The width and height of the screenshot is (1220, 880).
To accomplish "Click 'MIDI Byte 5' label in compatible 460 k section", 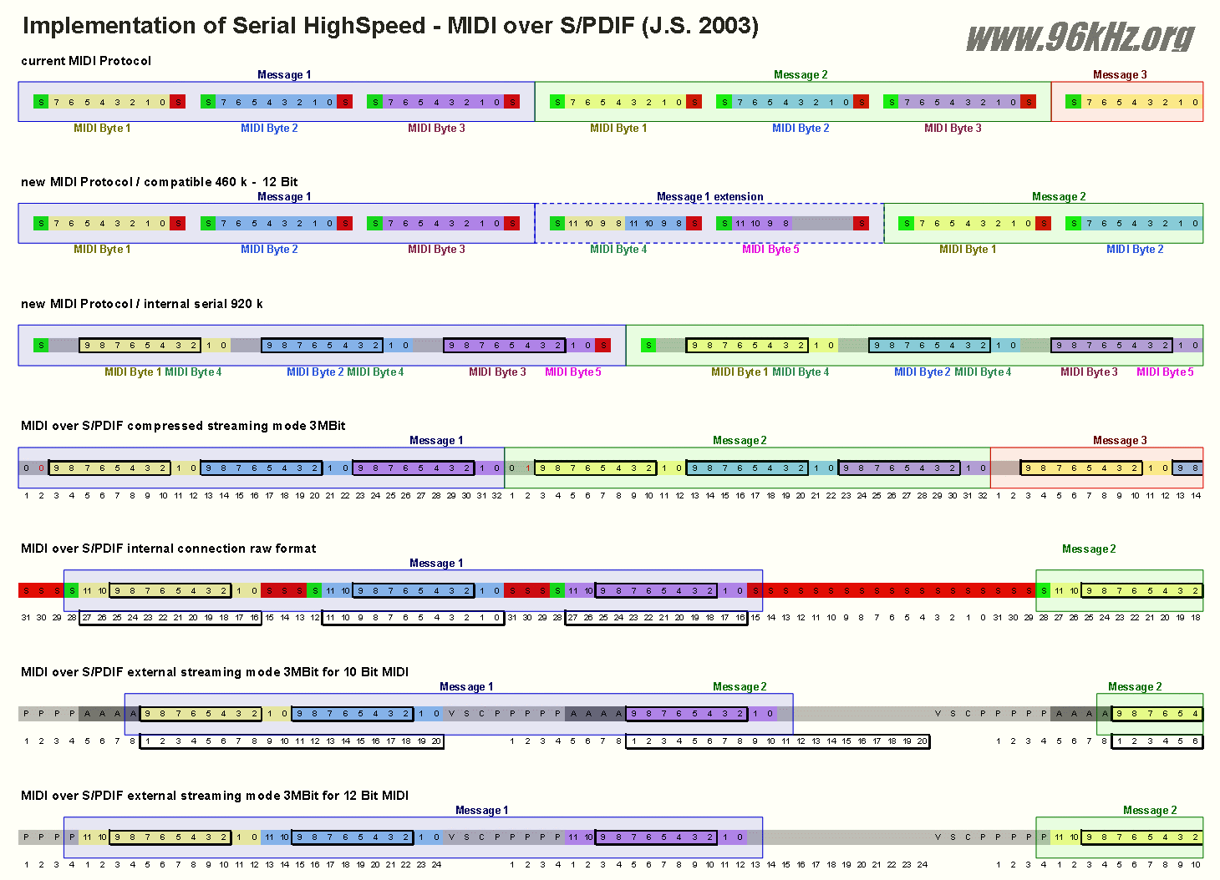I will click(x=770, y=250).
